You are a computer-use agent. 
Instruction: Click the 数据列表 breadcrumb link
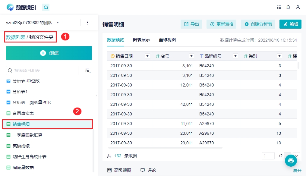click(x=16, y=37)
